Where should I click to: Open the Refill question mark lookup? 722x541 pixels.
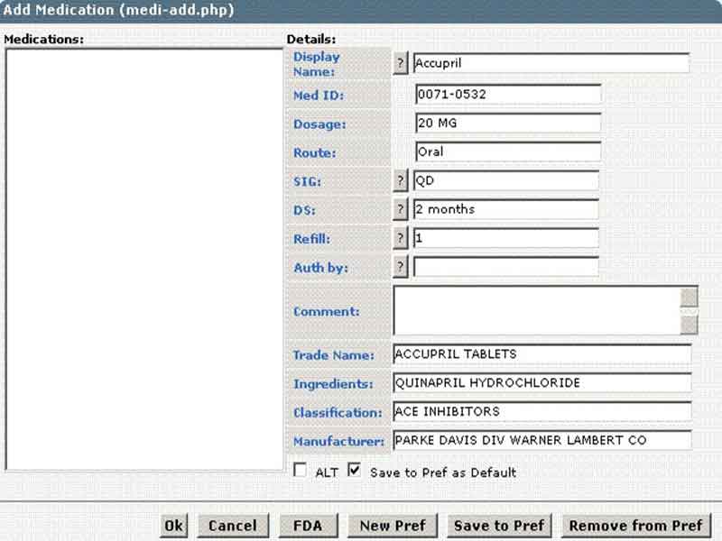401,238
